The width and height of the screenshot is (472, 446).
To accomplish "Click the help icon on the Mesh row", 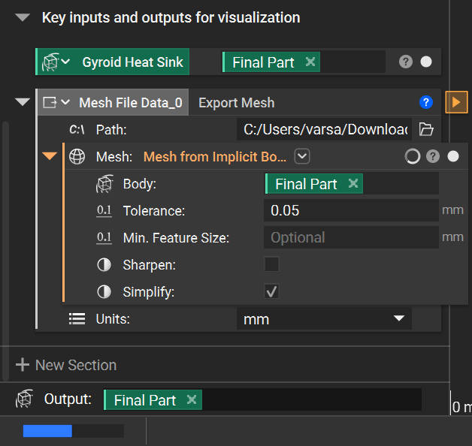I will (x=433, y=156).
